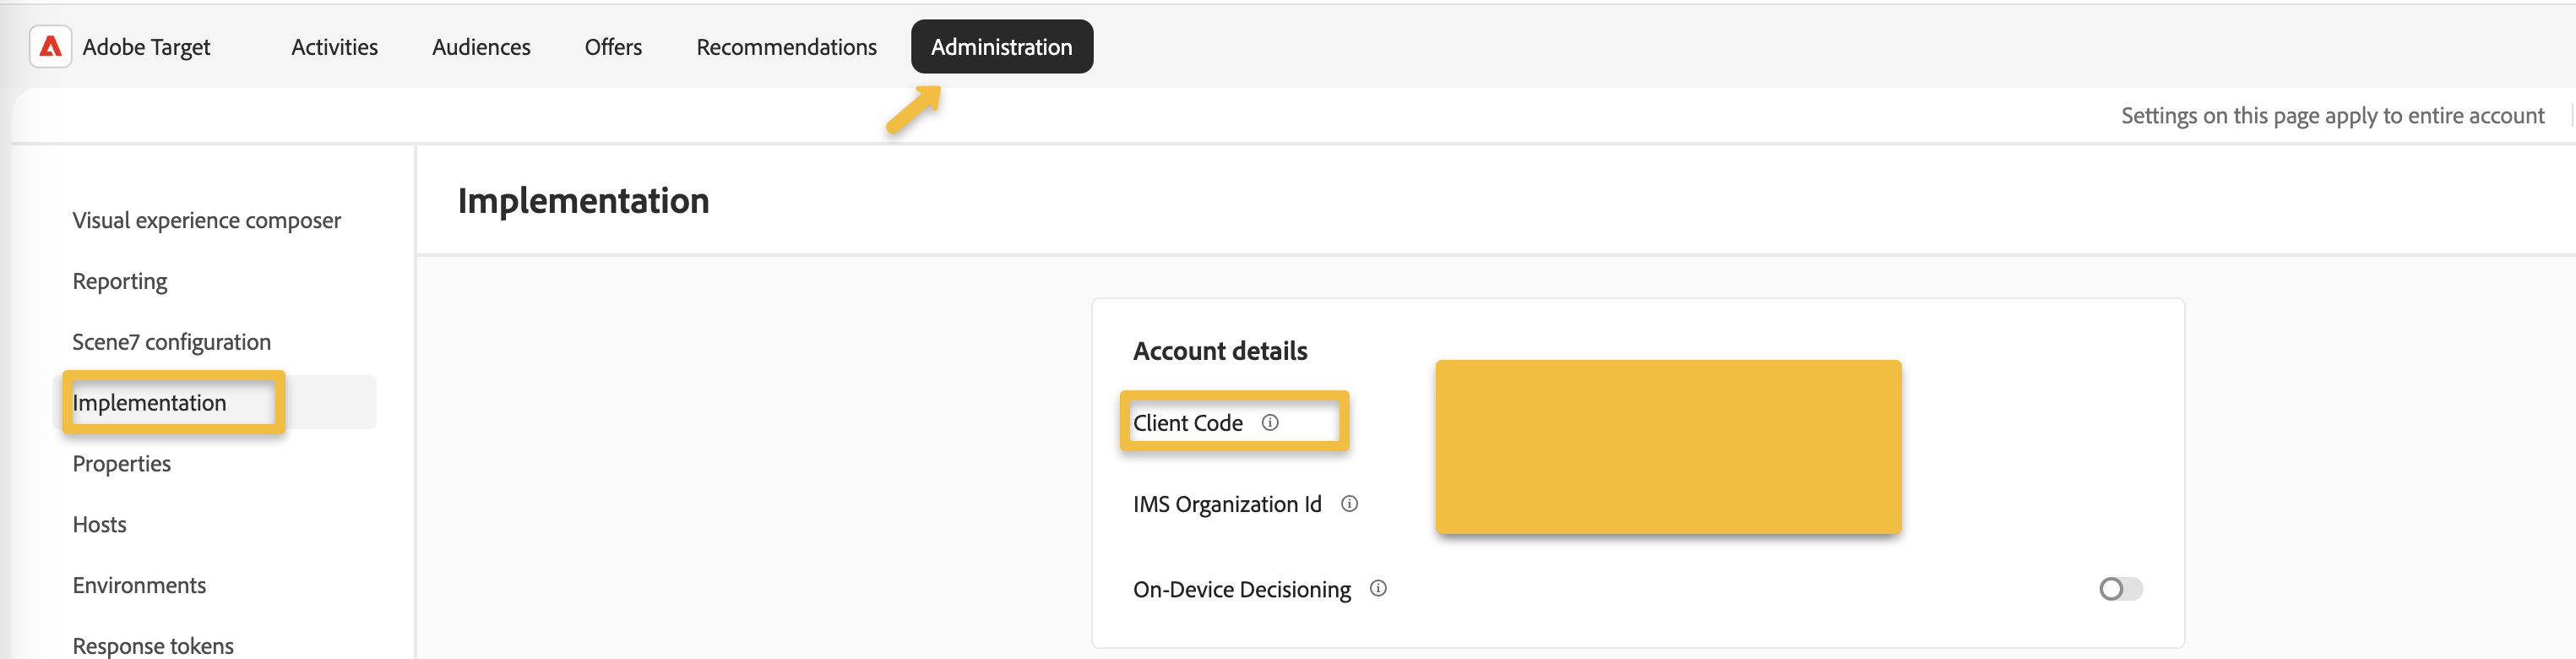The width and height of the screenshot is (2576, 659).
Task: Click the Client Code info icon
Action: tap(1270, 422)
